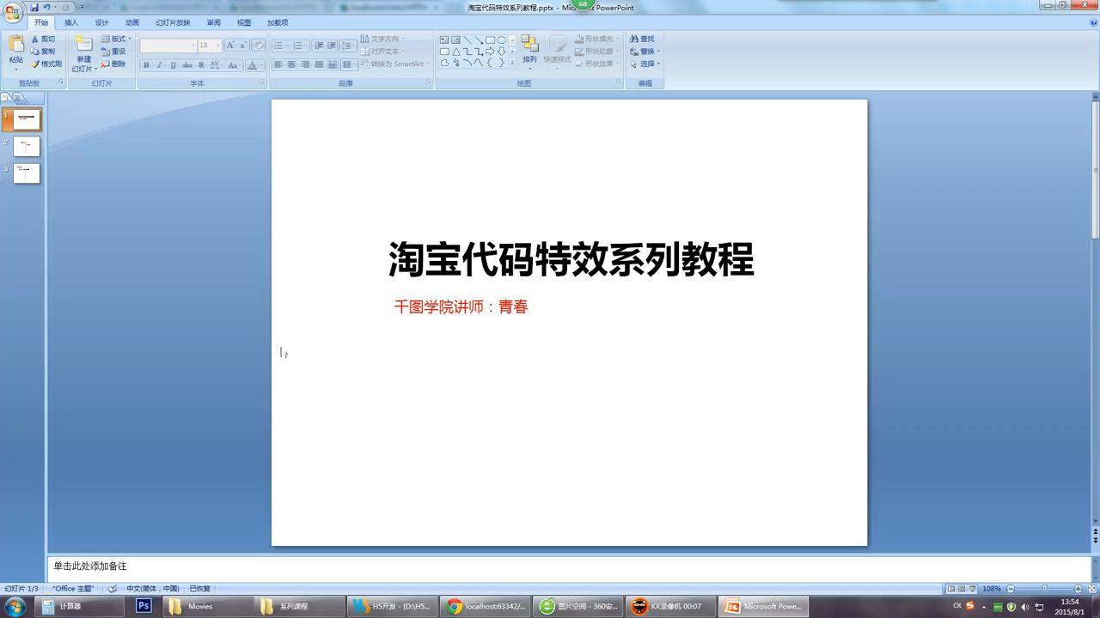Toggle text shadow formatting

point(201,65)
